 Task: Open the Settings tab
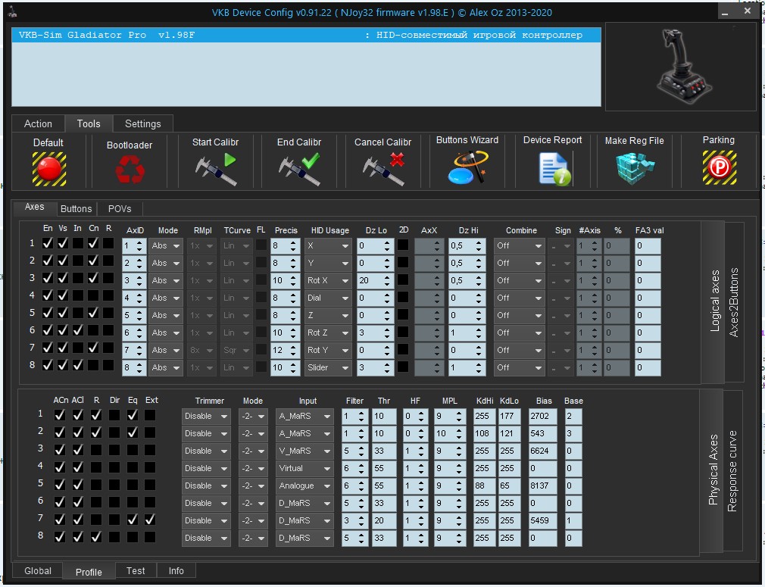pos(142,123)
